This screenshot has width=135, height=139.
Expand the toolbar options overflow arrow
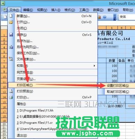(115, 17)
